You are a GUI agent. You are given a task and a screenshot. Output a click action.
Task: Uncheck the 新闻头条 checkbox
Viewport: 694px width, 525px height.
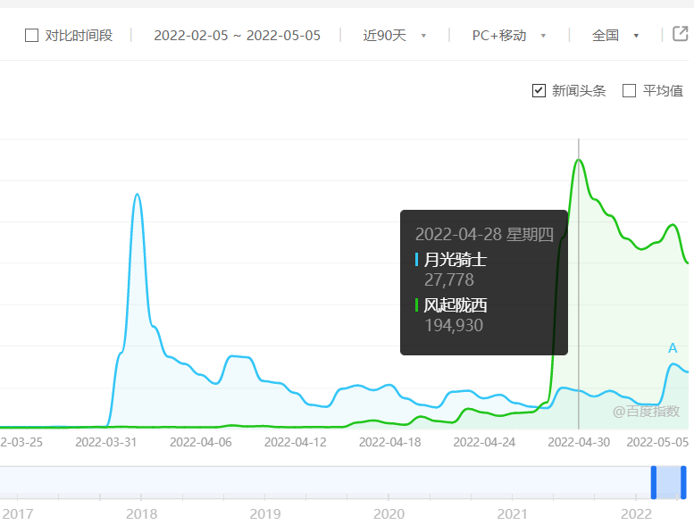click(539, 91)
